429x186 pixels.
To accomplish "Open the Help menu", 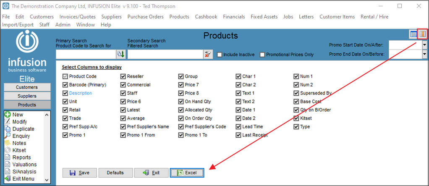I will tap(106, 25).
